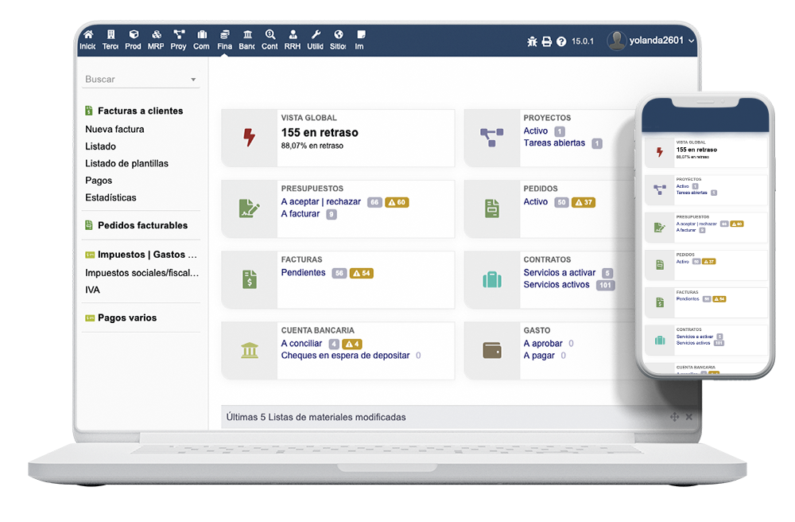Open the Utilidades wrench icon
Screen dimensions: 795x522
pyautogui.click(x=315, y=40)
